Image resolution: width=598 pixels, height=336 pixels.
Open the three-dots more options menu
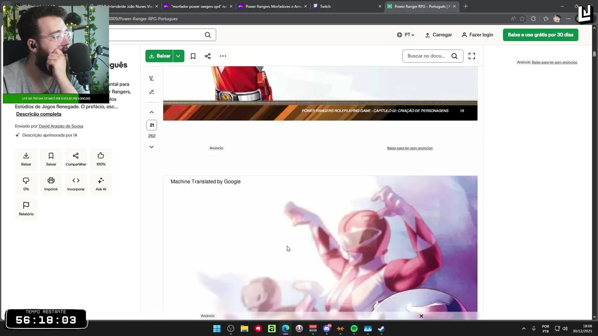coord(223,56)
